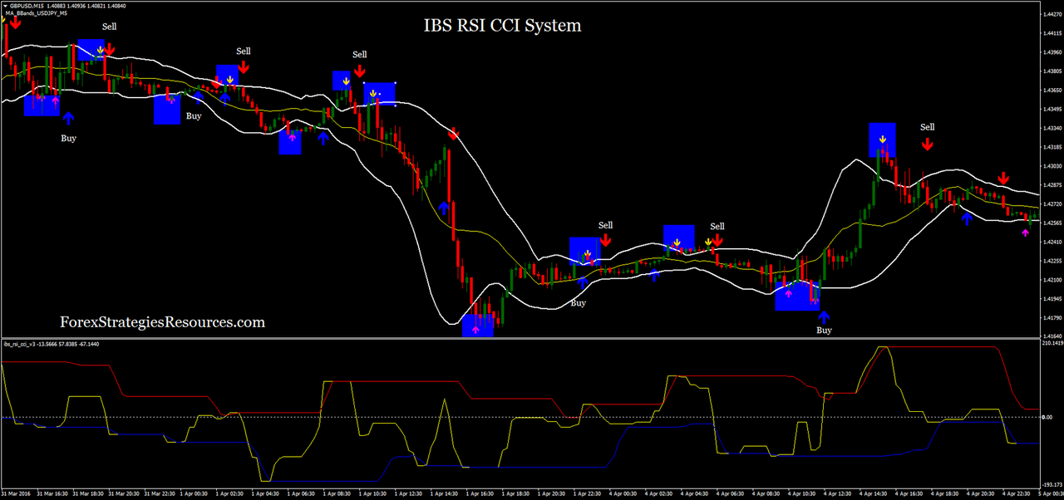This screenshot has height=500, width=1064.
Task: Open the ForexStrategiesResources.com watermark link
Action: [162, 321]
